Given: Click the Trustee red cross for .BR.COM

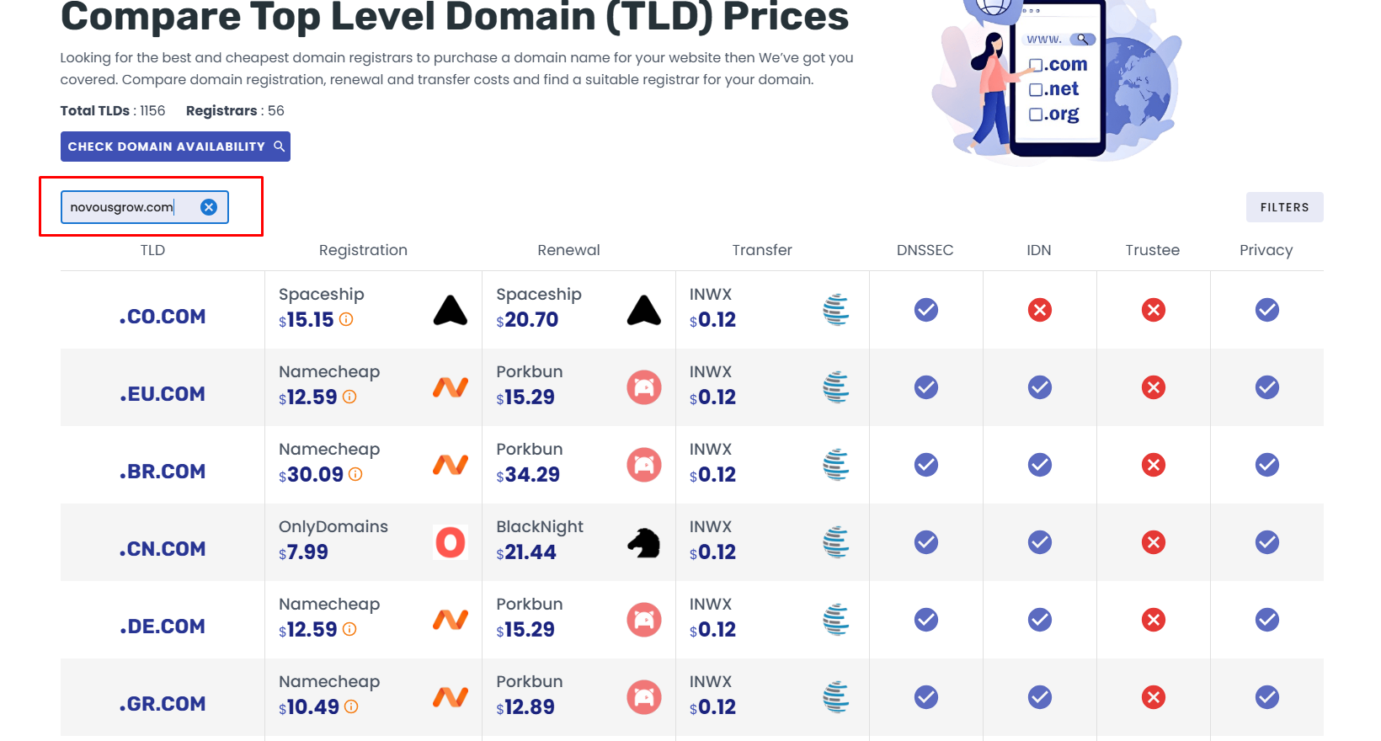Looking at the screenshot, I should [x=1154, y=465].
